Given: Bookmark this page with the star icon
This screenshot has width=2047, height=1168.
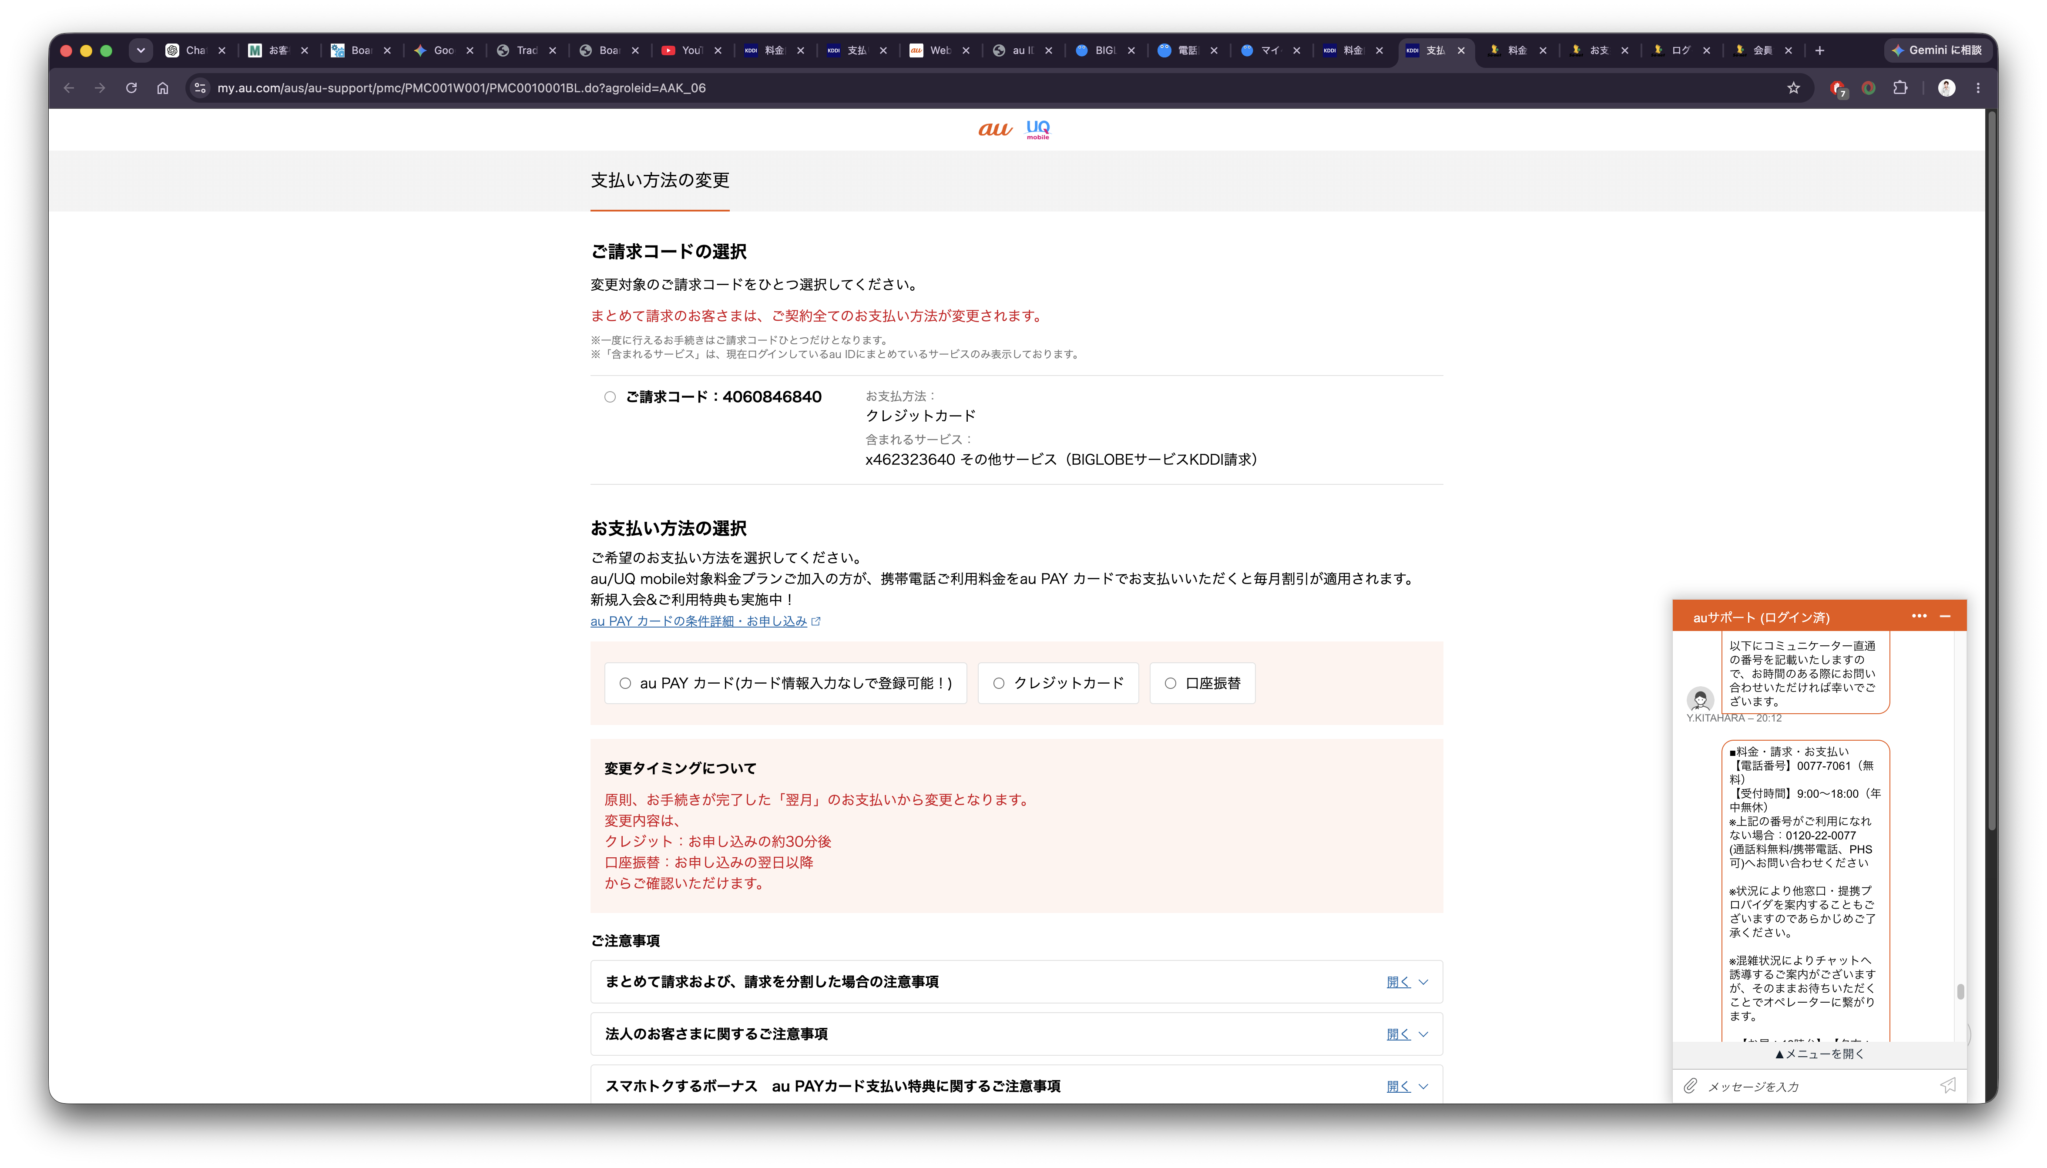Looking at the screenshot, I should 1794,88.
